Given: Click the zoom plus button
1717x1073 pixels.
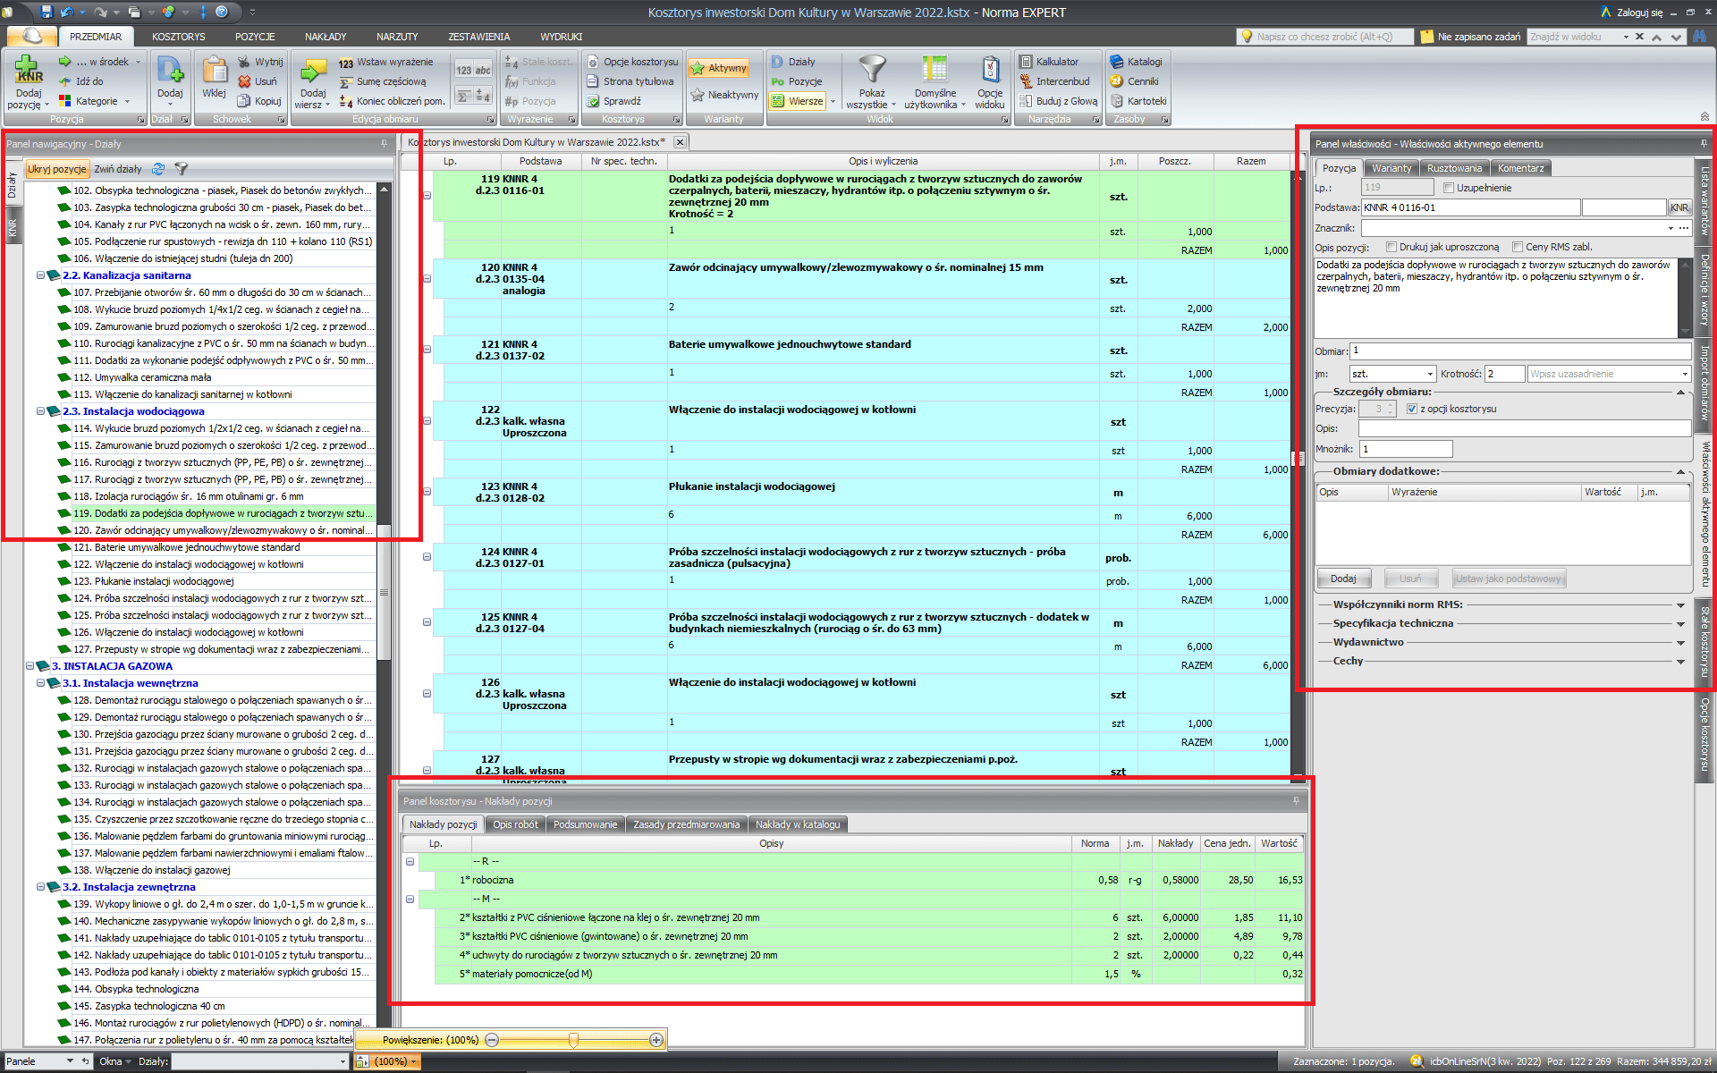Looking at the screenshot, I should pos(656,1040).
